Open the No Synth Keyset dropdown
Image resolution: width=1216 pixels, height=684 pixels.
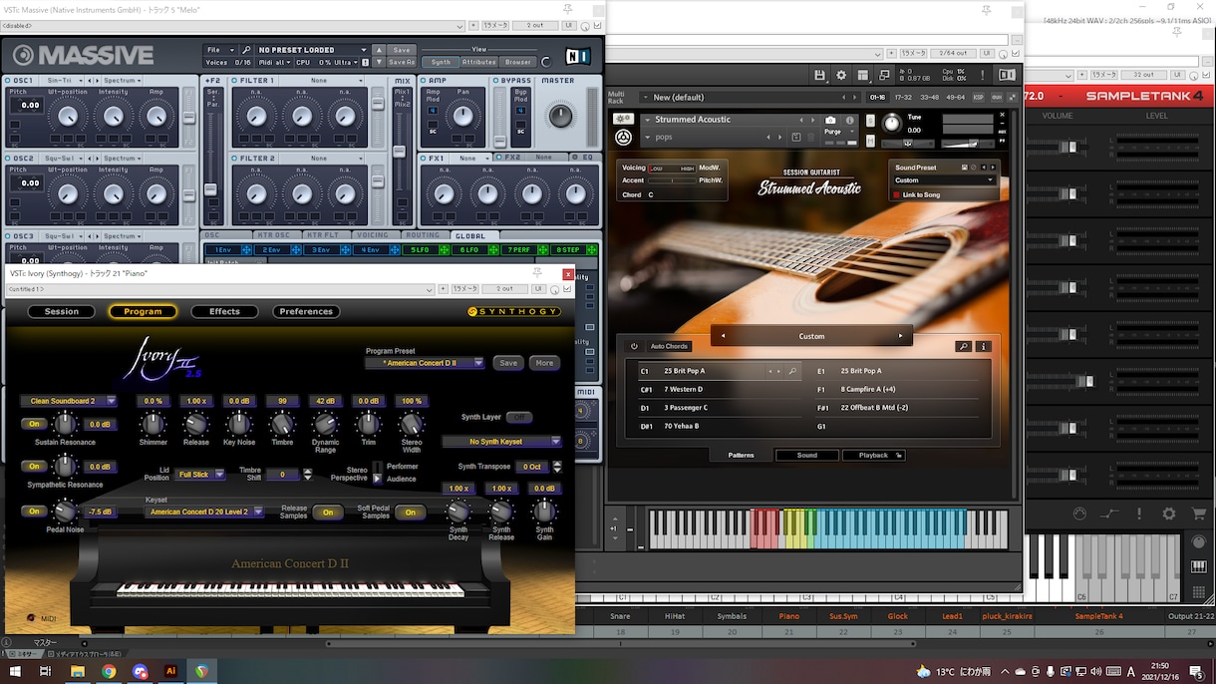pyautogui.click(x=501, y=441)
